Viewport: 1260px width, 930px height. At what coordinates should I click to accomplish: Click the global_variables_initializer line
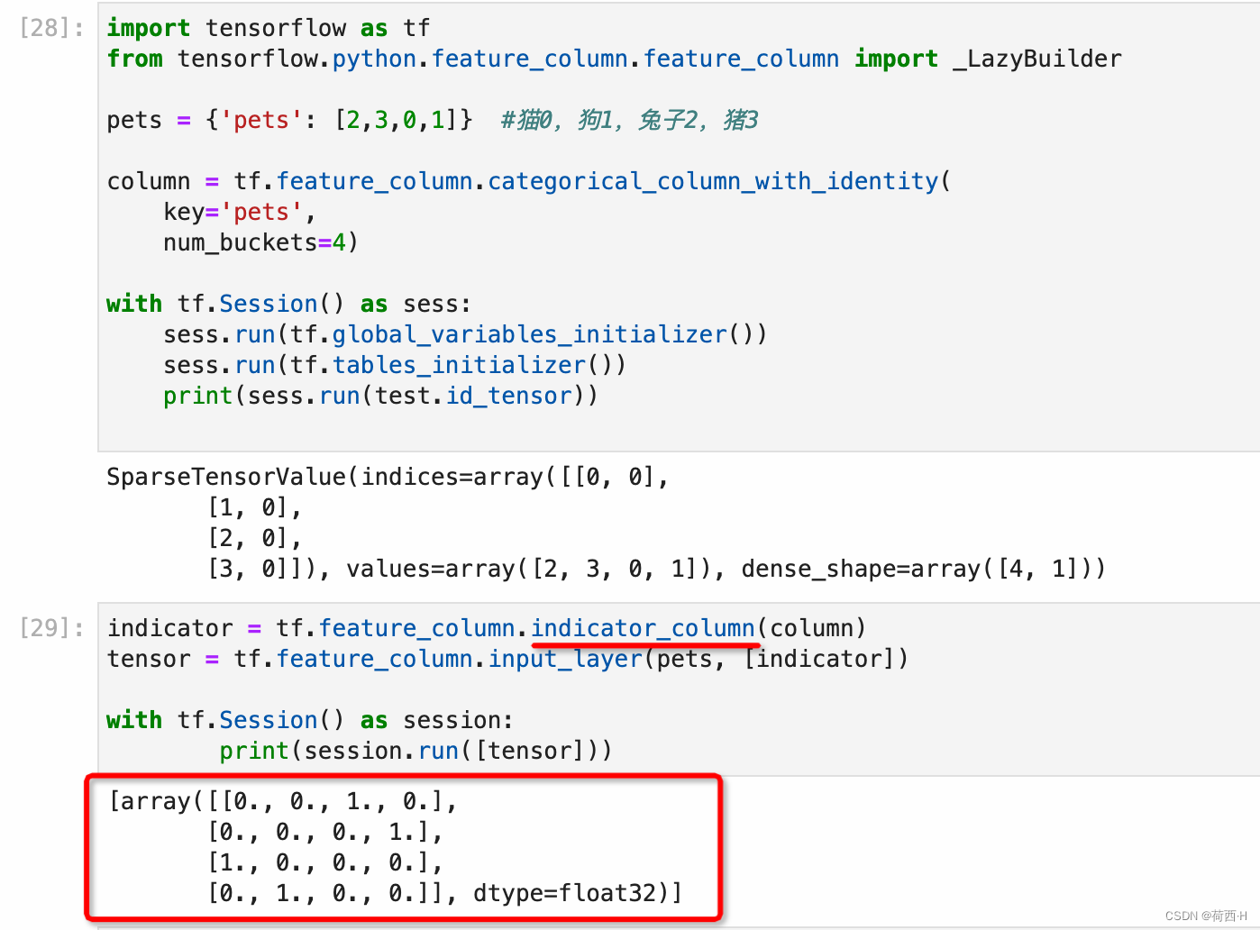pos(465,334)
